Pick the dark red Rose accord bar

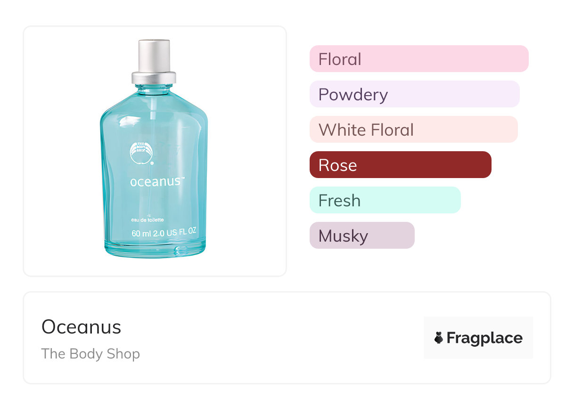[x=400, y=165]
